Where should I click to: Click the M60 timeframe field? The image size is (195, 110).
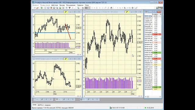click(87, 8)
